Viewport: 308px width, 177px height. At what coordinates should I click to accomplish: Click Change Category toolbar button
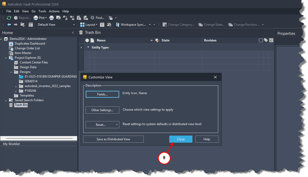click(178, 25)
